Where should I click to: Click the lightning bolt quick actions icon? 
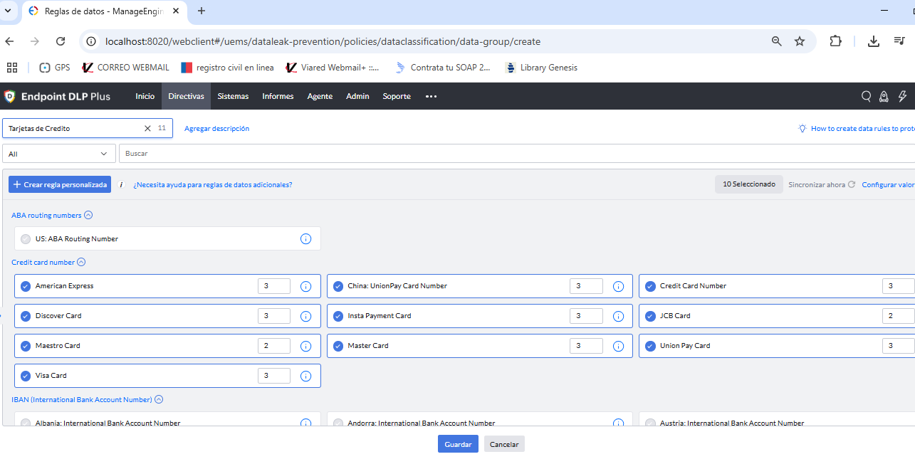[x=902, y=96]
